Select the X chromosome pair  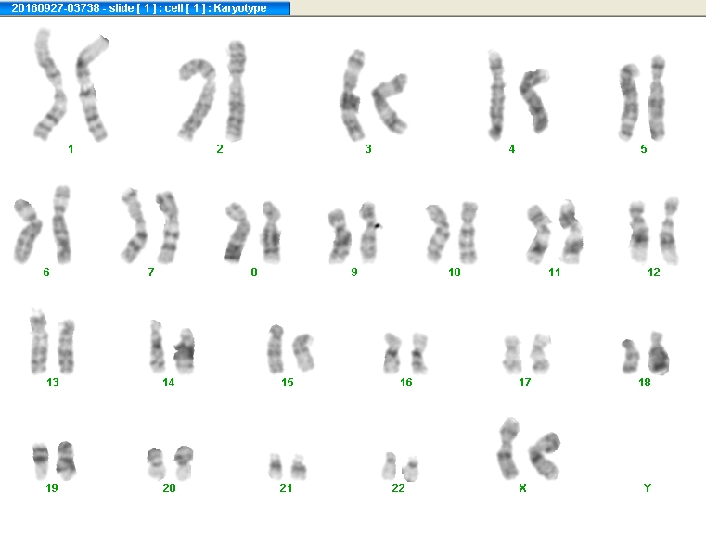(x=529, y=448)
